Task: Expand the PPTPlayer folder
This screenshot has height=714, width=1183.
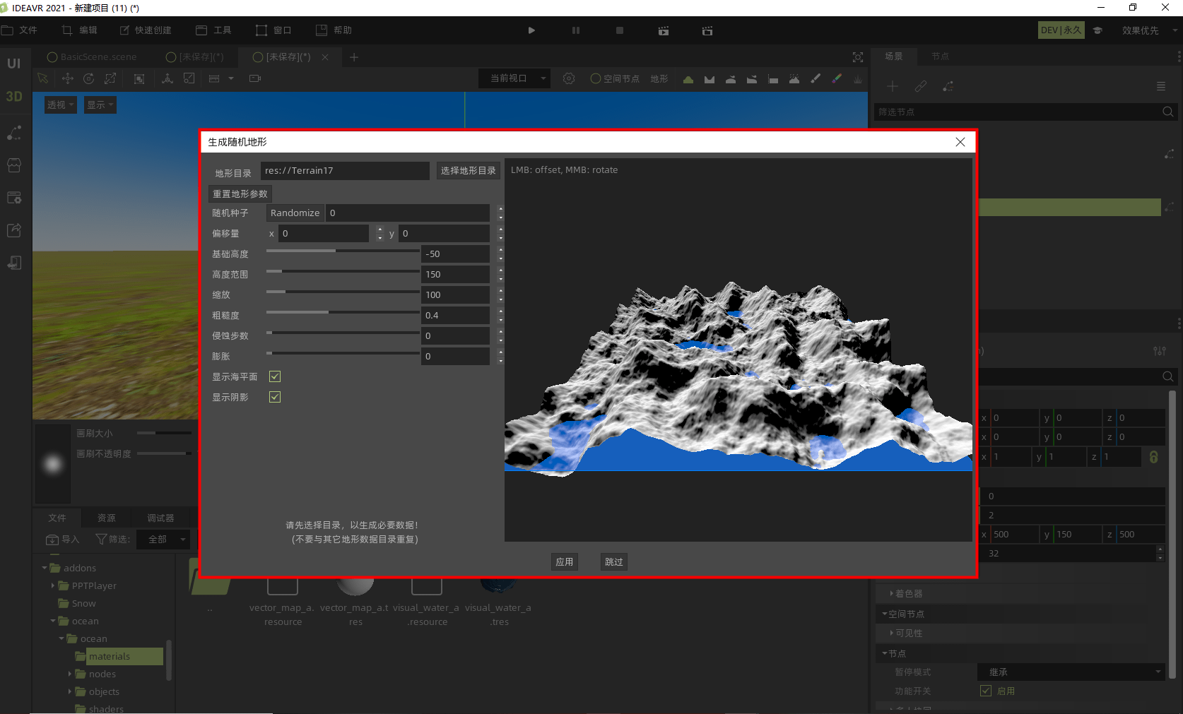Action: click(x=53, y=585)
